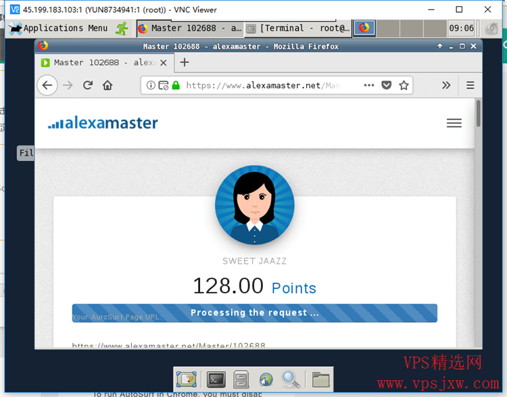This screenshot has height=397, width=507.
Task: Reload the current page in Firefox
Action: pyautogui.click(x=87, y=85)
